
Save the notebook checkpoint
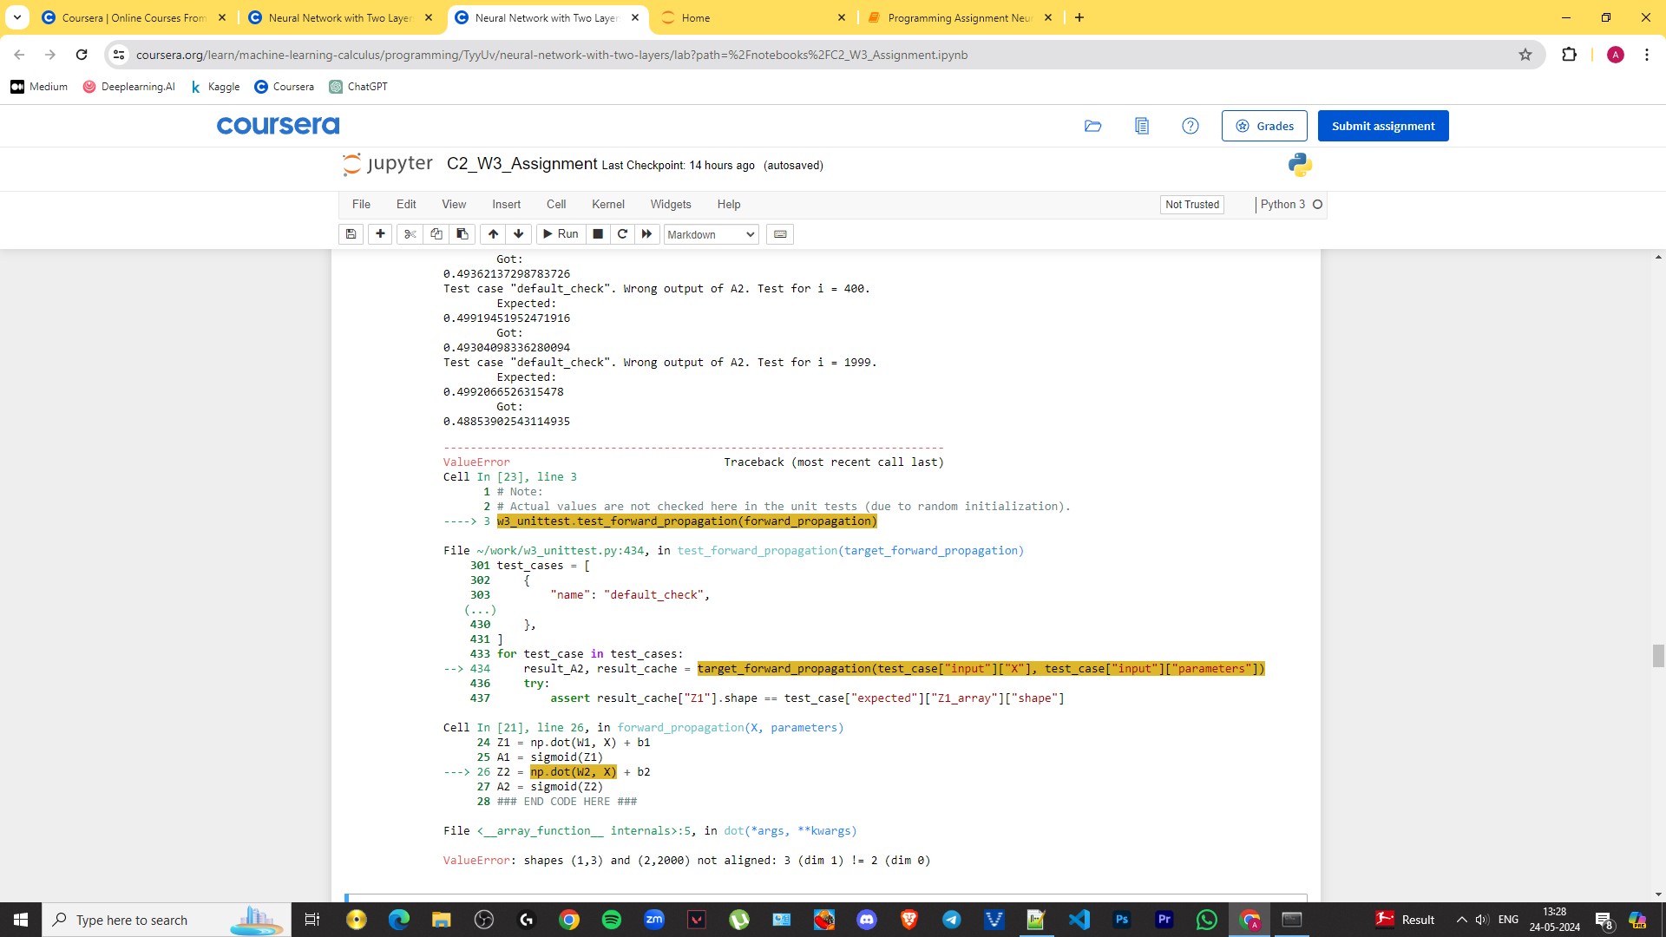click(351, 234)
